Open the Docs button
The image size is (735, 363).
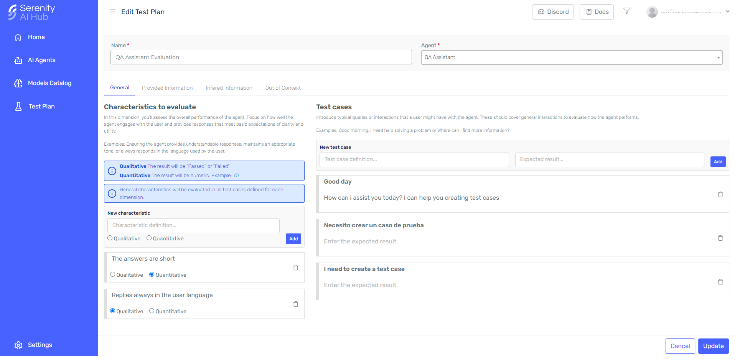coord(597,12)
